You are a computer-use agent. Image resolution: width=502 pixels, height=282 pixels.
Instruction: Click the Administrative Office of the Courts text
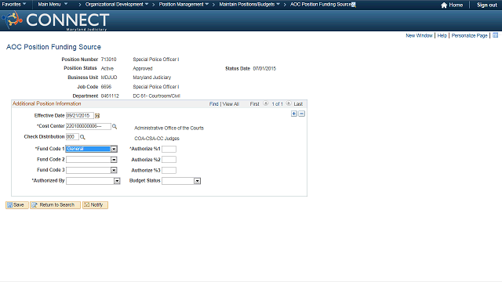[169, 128]
